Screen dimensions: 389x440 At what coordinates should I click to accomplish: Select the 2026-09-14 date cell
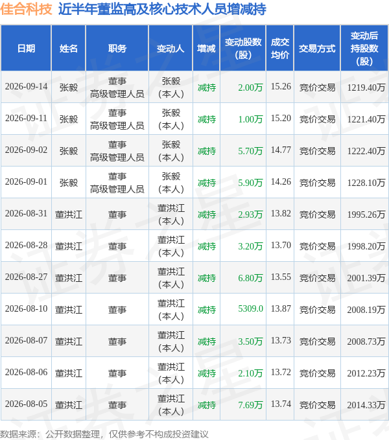[26, 86]
